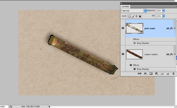Hide the gold staple layer
This screenshot has width=177, height=108.
123,28
